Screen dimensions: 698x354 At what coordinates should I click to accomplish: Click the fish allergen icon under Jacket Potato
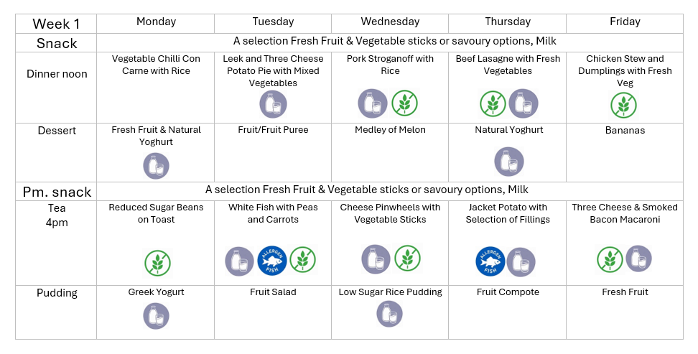pyautogui.click(x=490, y=261)
